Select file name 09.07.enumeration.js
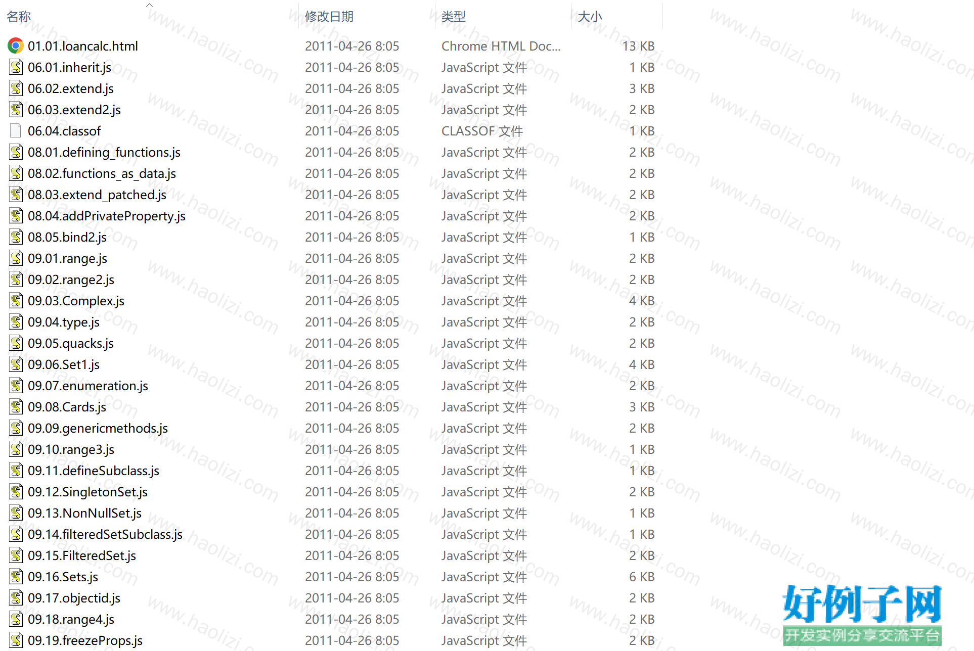Viewport: 974px width, 651px height. pos(88,386)
